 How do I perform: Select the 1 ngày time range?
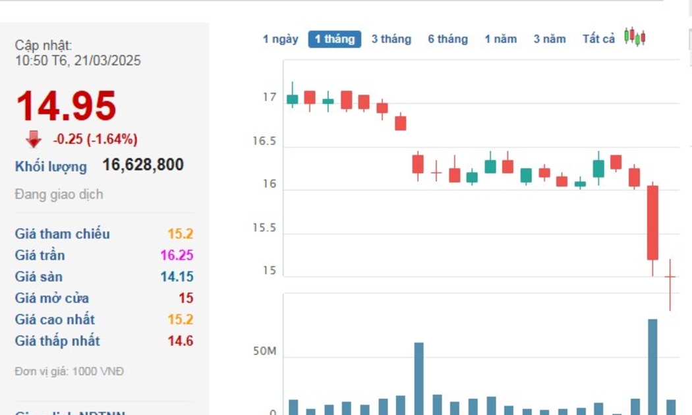(280, 39)
